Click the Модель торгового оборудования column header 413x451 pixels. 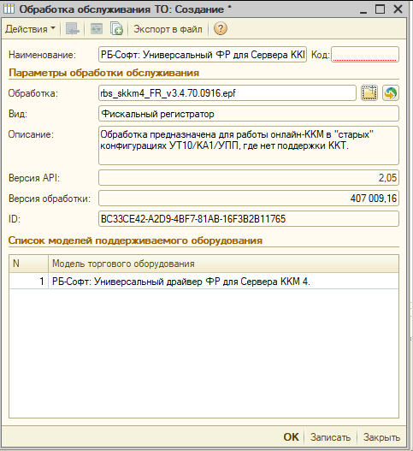(223, 264)
